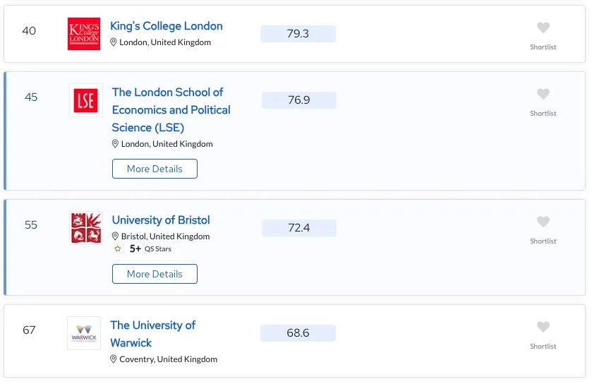Select the Warwick university logo
Screen dimensions: 592x384
pos(84,333)
